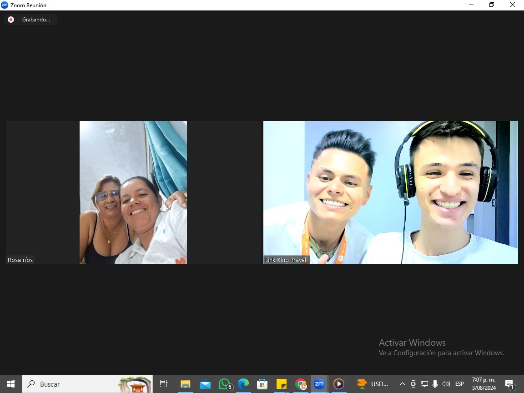Open WhatsApp from the taskbar
The image size is (524, 393).
click(x=224, y=384)
